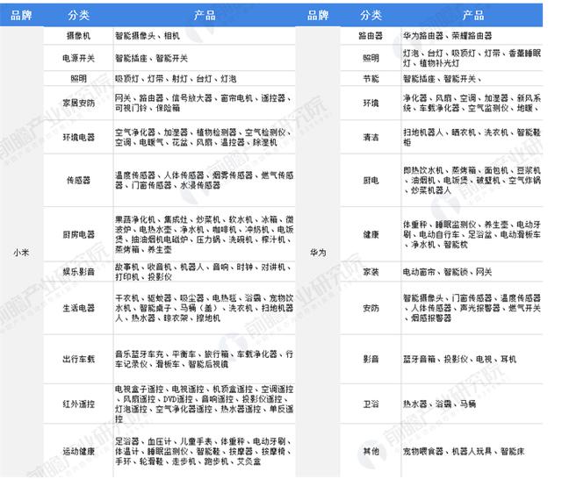This screenshot has width=562, height=479.
Task: Click the 传感器 category cell
Action: (77, 180)
